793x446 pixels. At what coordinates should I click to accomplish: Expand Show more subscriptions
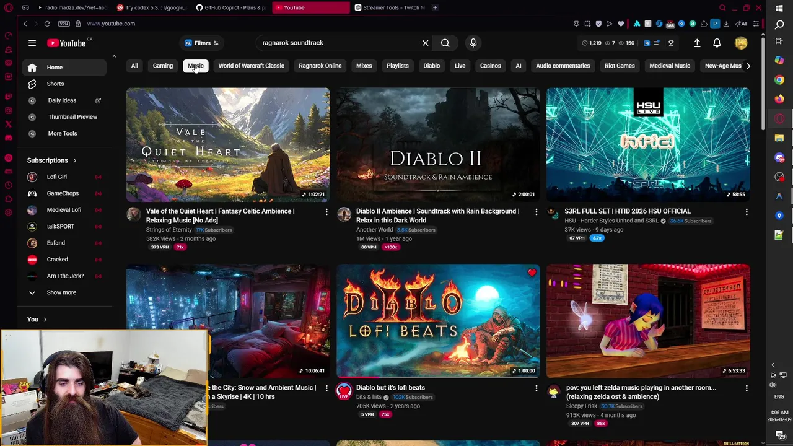coord(64,292)
